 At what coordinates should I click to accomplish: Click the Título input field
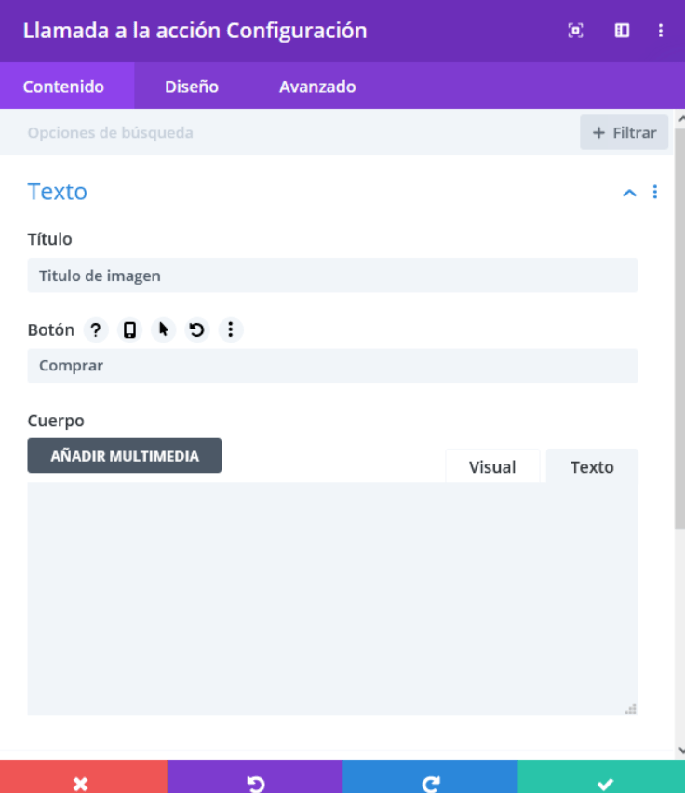332,276
